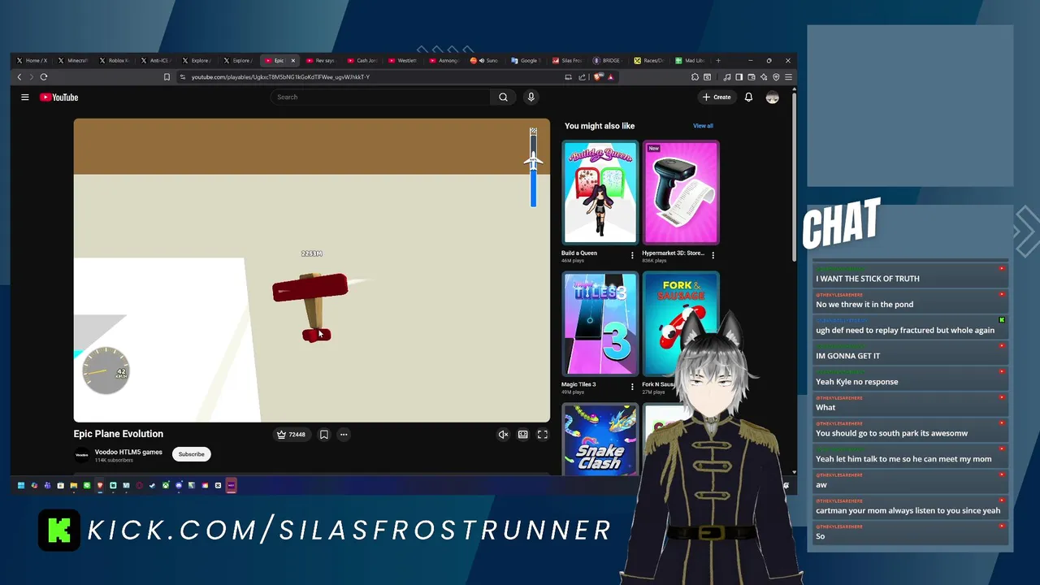Viewport: 1040px width, 585px height.
Task: Click the Build a Queen title text
Action: tap(579, 253)
